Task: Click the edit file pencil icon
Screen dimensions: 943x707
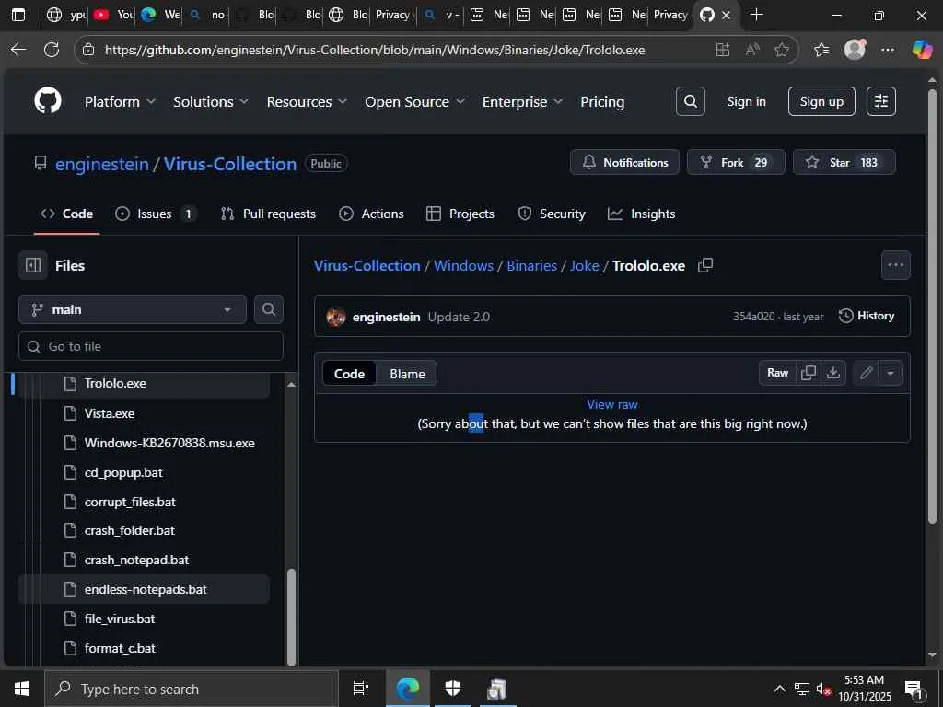Action: pos(866,374)
